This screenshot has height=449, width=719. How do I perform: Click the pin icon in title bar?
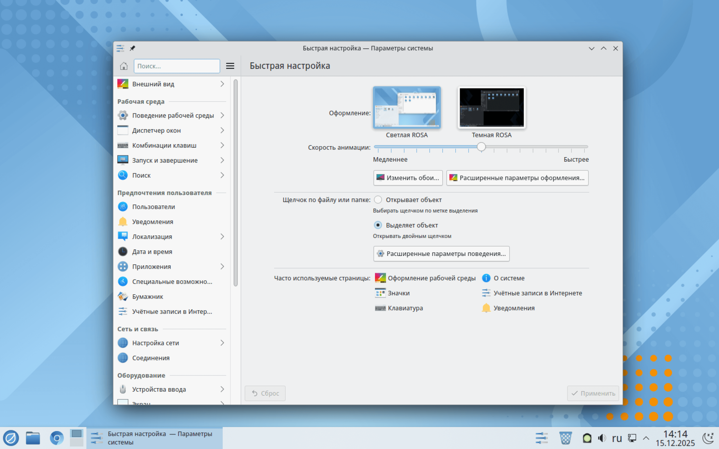pyautogui.click(x=133, y=48)
